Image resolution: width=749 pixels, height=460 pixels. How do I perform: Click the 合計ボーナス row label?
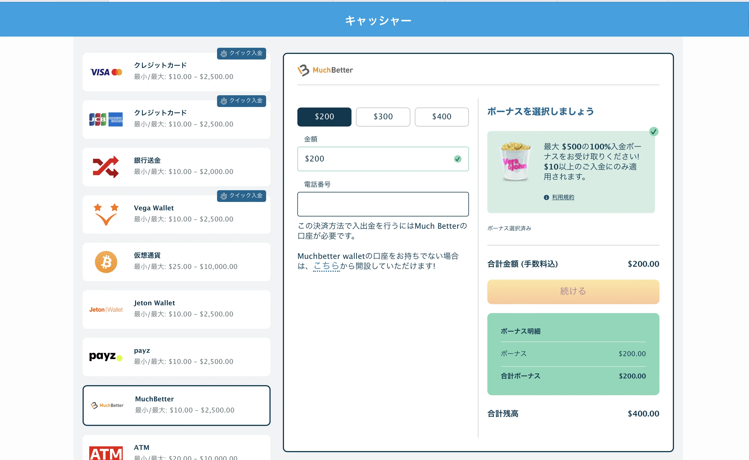coord(521,376)
